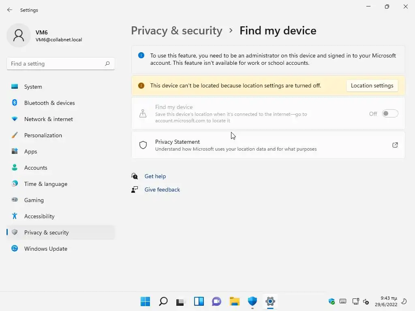Go to Personalization settings

click(43, 135)
